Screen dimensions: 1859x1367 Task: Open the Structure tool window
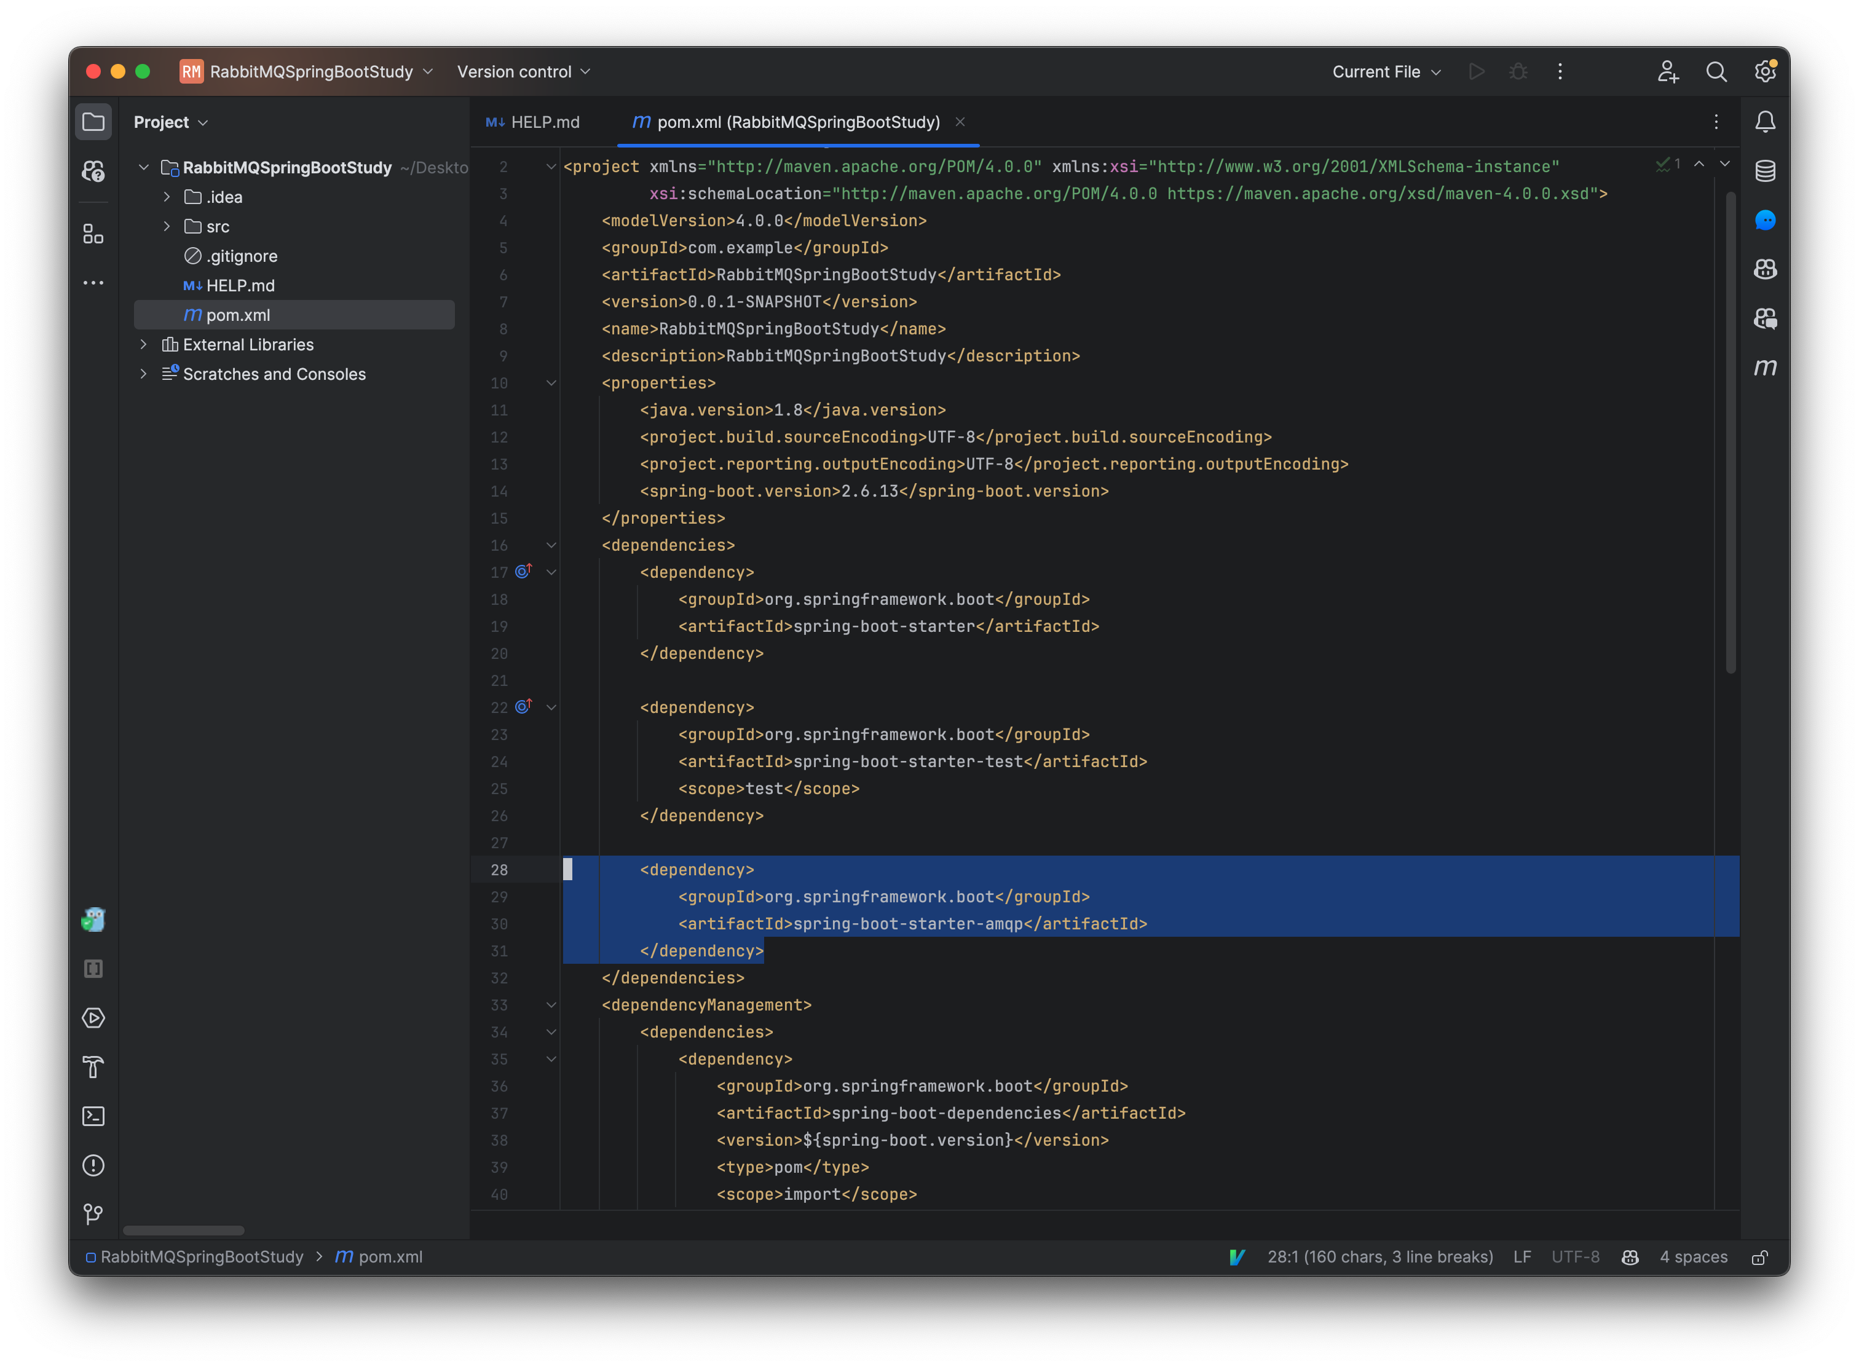(x=93, y=235)
